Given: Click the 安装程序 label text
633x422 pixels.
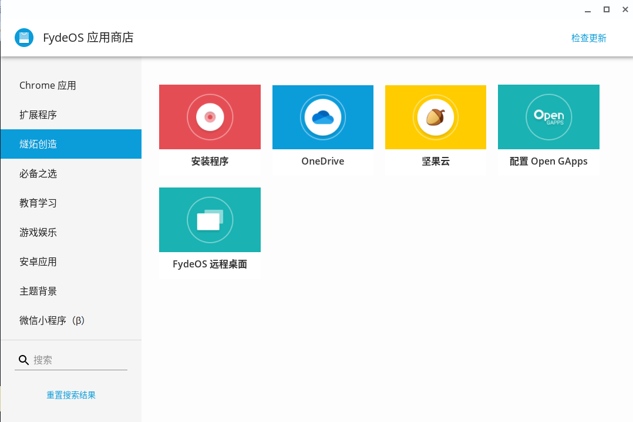Looking at the screenshot, I should 210,161.
